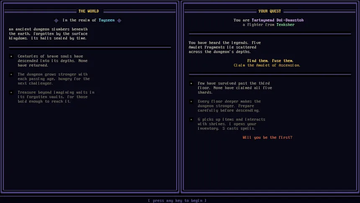Click the 'press any key to begin' prompt
Image resolution: width=360 pixels, height=203 pixels.
point(177,200)
